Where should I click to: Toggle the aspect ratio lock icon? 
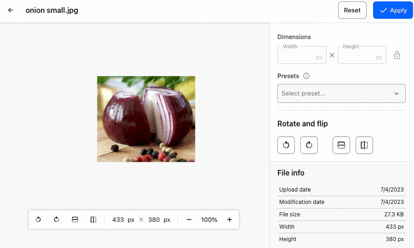(397, 55)
